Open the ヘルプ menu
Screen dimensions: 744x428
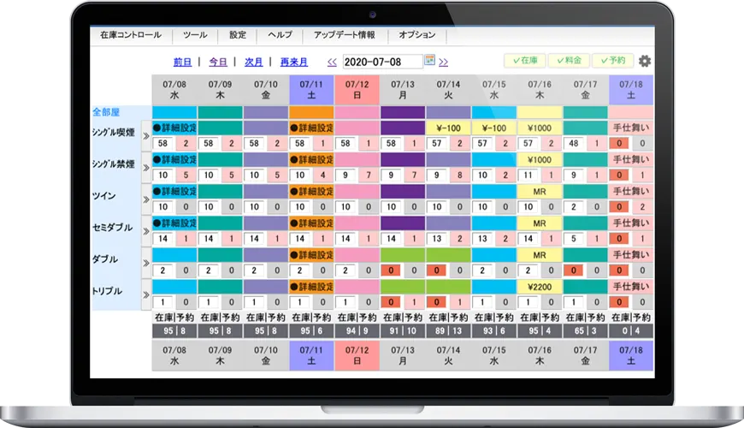pos(280,35)
